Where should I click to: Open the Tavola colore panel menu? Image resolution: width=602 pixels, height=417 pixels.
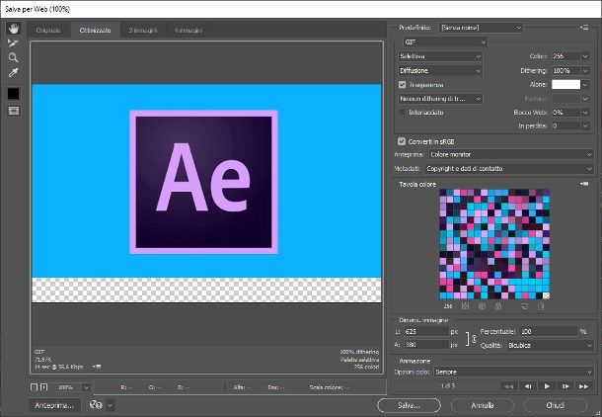pos(584,184)
